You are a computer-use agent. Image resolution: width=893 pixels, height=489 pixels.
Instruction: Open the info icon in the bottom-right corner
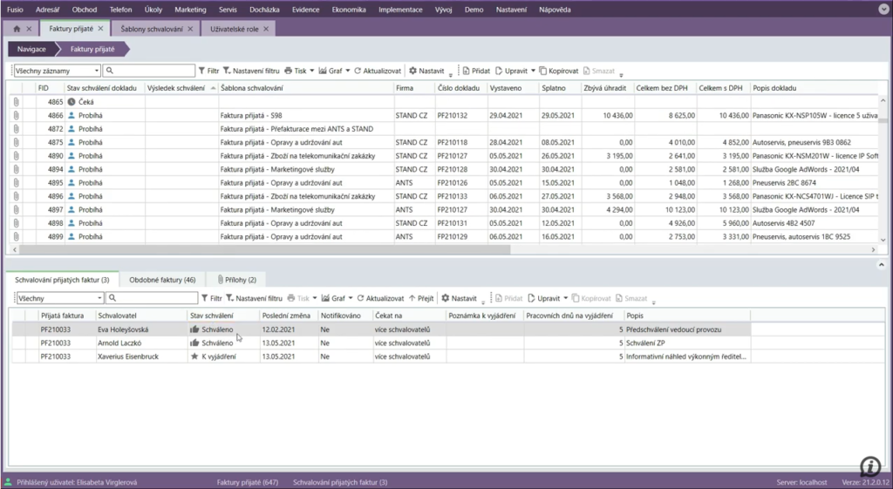tap(869, 465)
